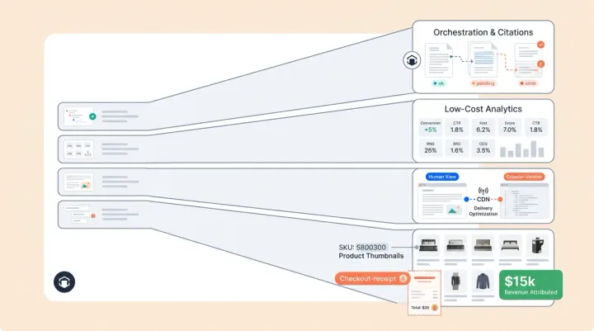Screen dimensions: 594x331
Task: Click the blue-highlighted document above pending
Action: tap(483, 59)
